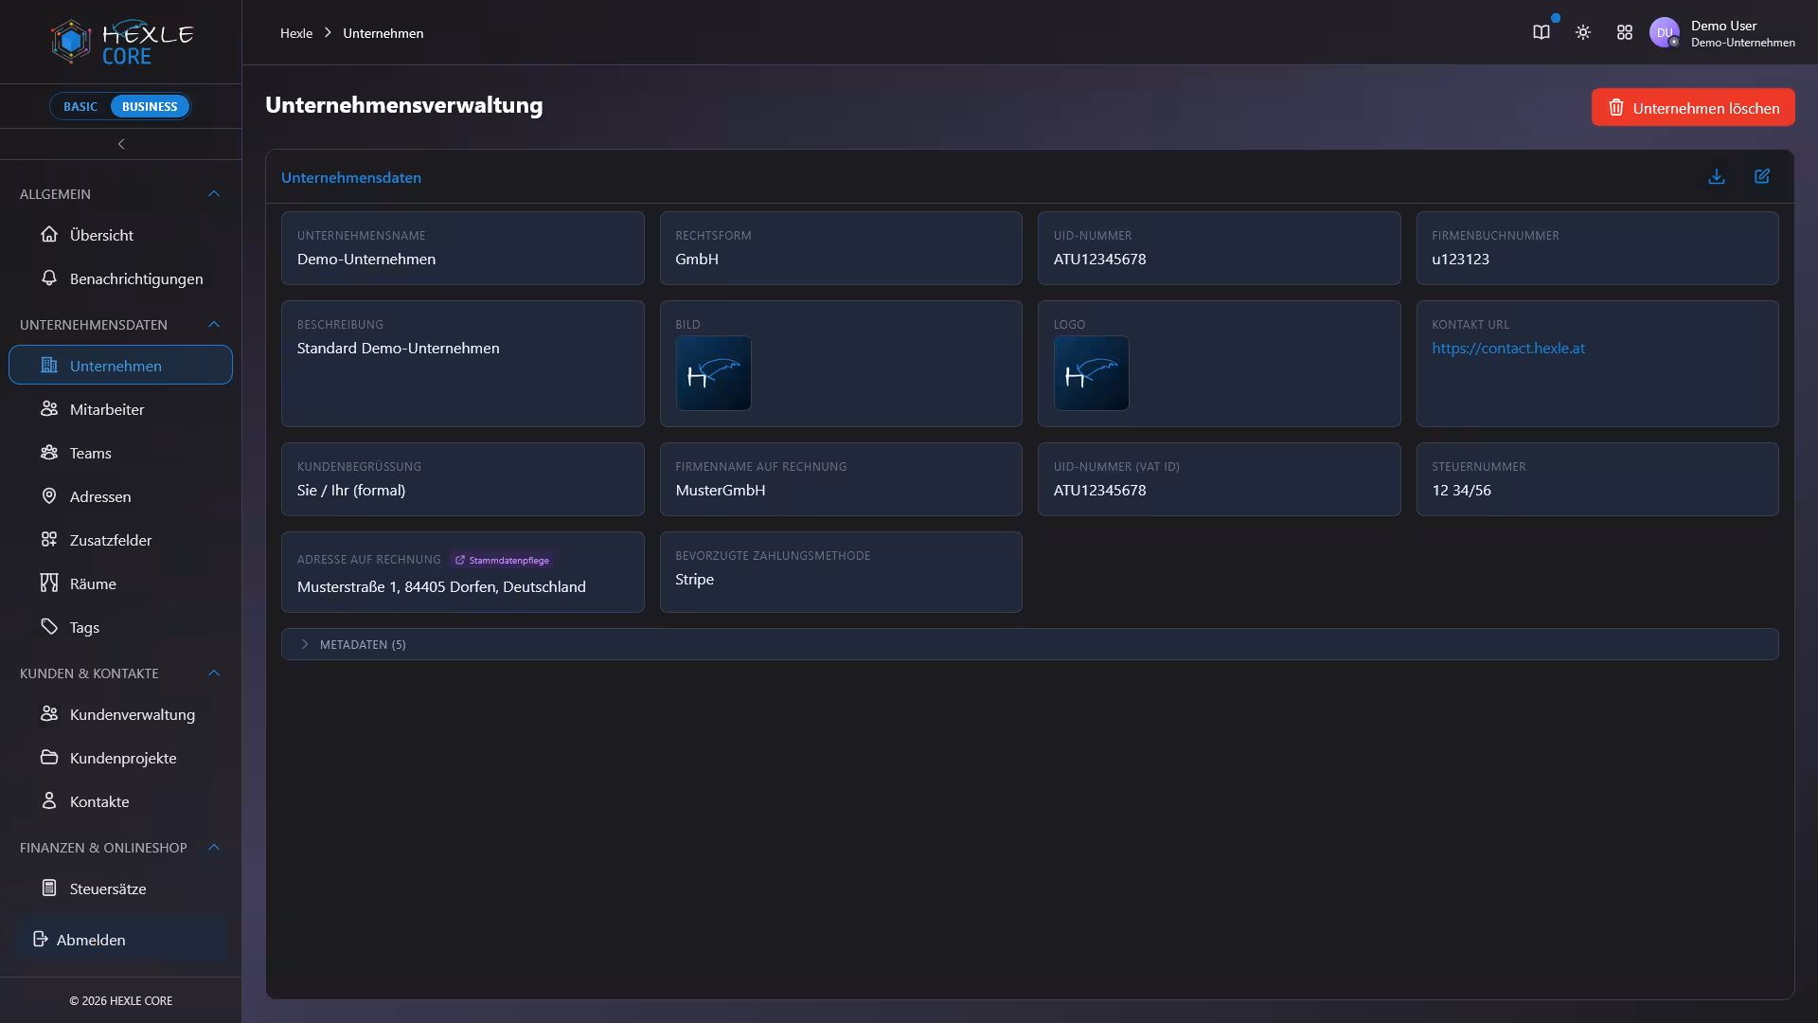
Task: Switch to BUSINESS mode
Action: tap(150, 106)
